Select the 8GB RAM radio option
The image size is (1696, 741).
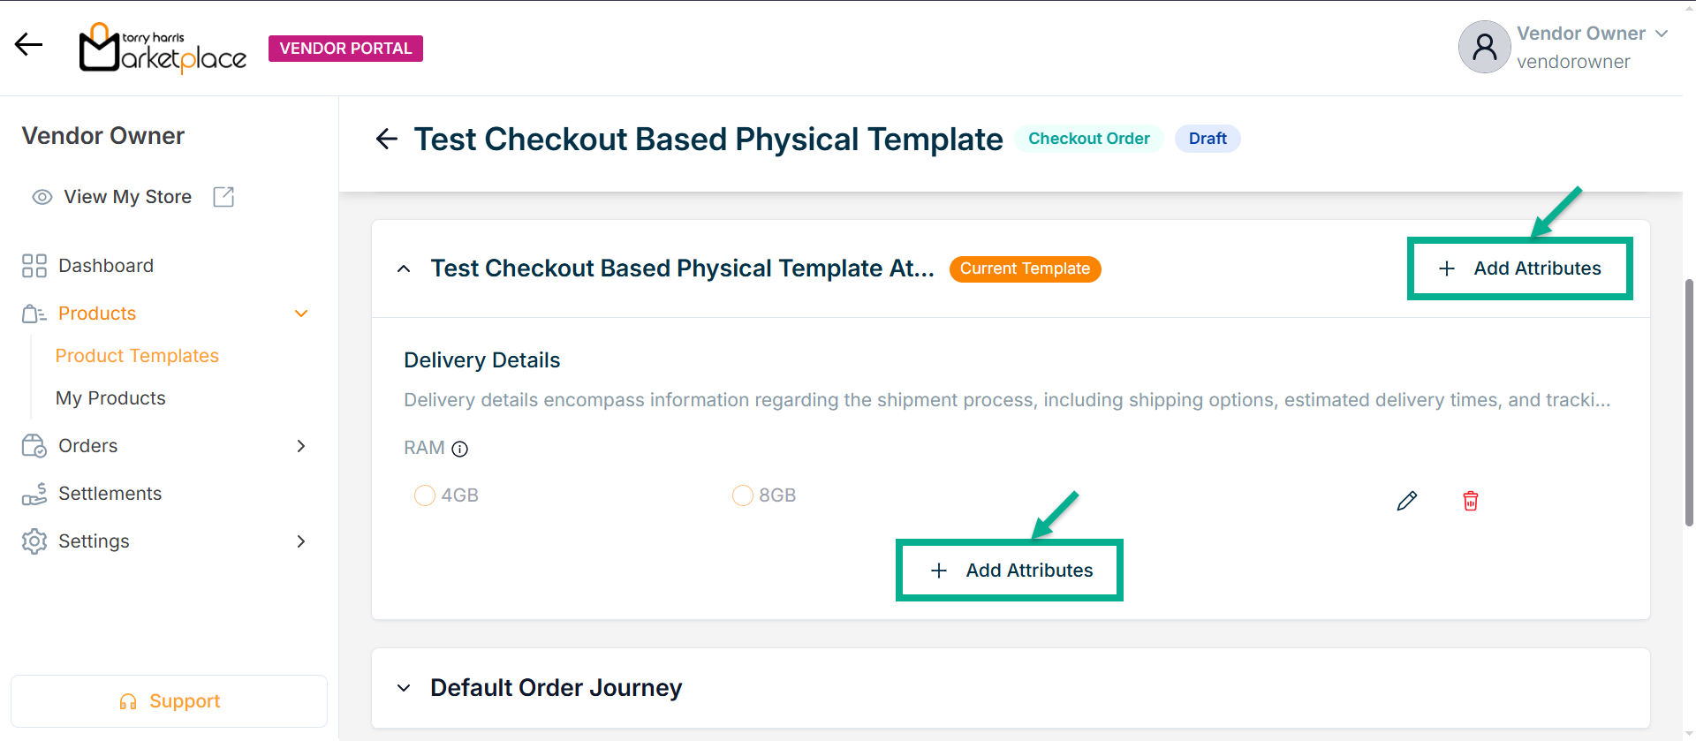(743, 495)
